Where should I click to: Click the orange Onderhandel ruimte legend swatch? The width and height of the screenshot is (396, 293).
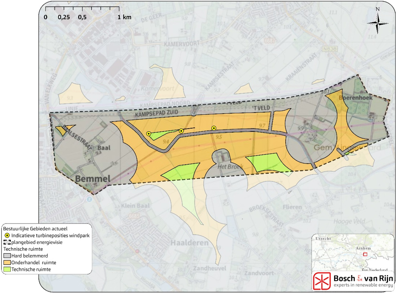coord(7,262)
